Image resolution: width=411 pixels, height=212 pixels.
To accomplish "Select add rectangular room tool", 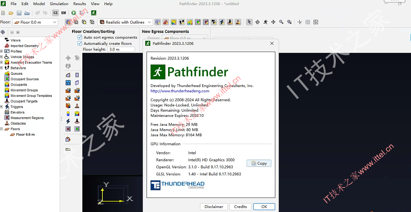I will [x=77, y=75].
